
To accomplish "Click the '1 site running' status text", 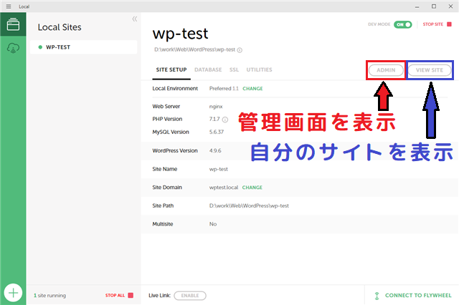I will [x=49, y=296].
